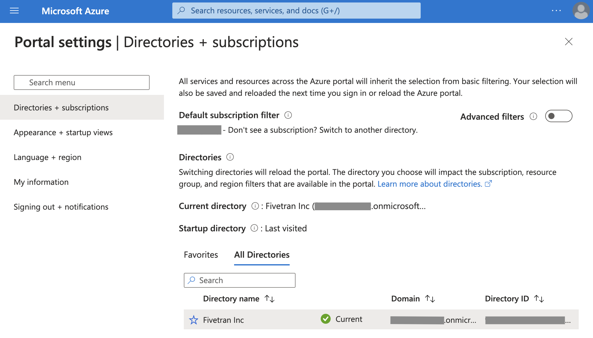Sort by Directory name column
The width and height of the screenshot is (593, 338).
point(239,299)
